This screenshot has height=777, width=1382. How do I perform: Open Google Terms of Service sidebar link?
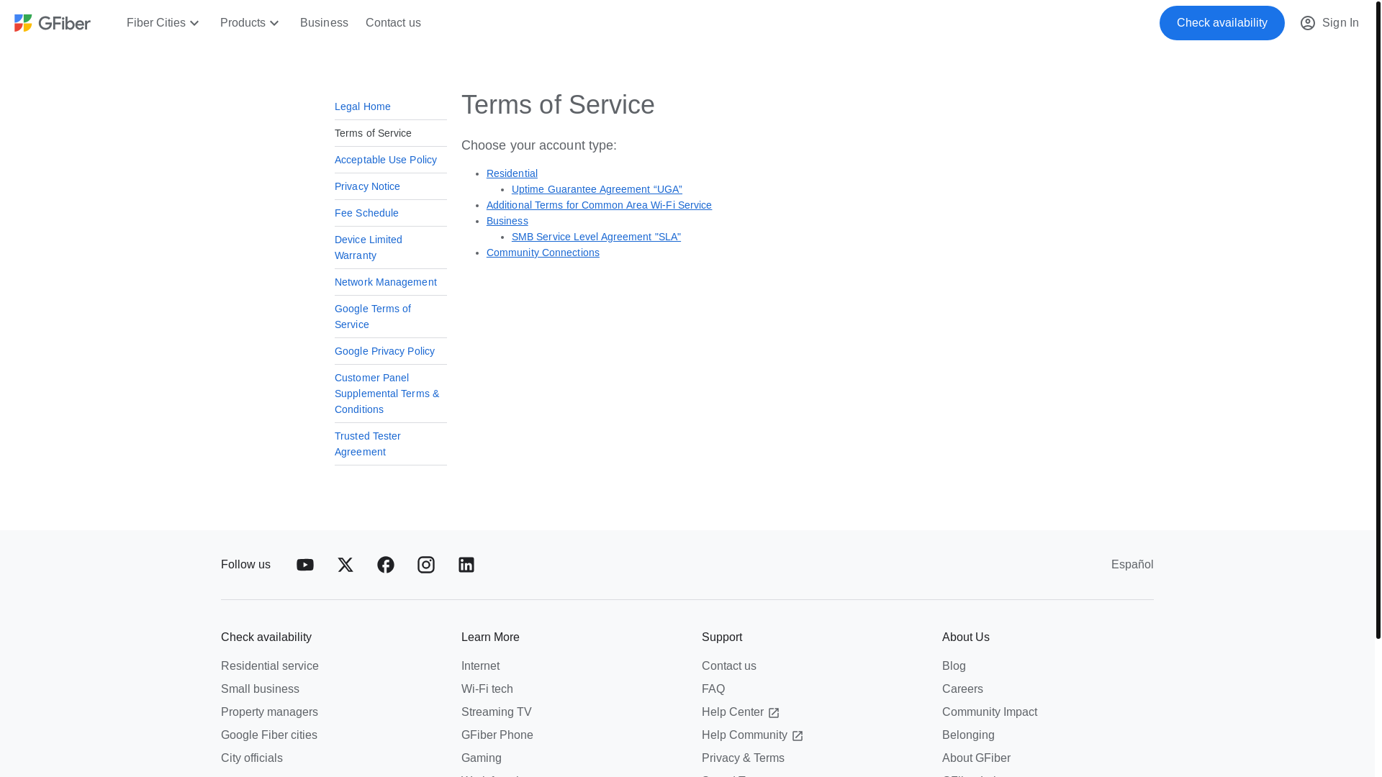(373, 317)
